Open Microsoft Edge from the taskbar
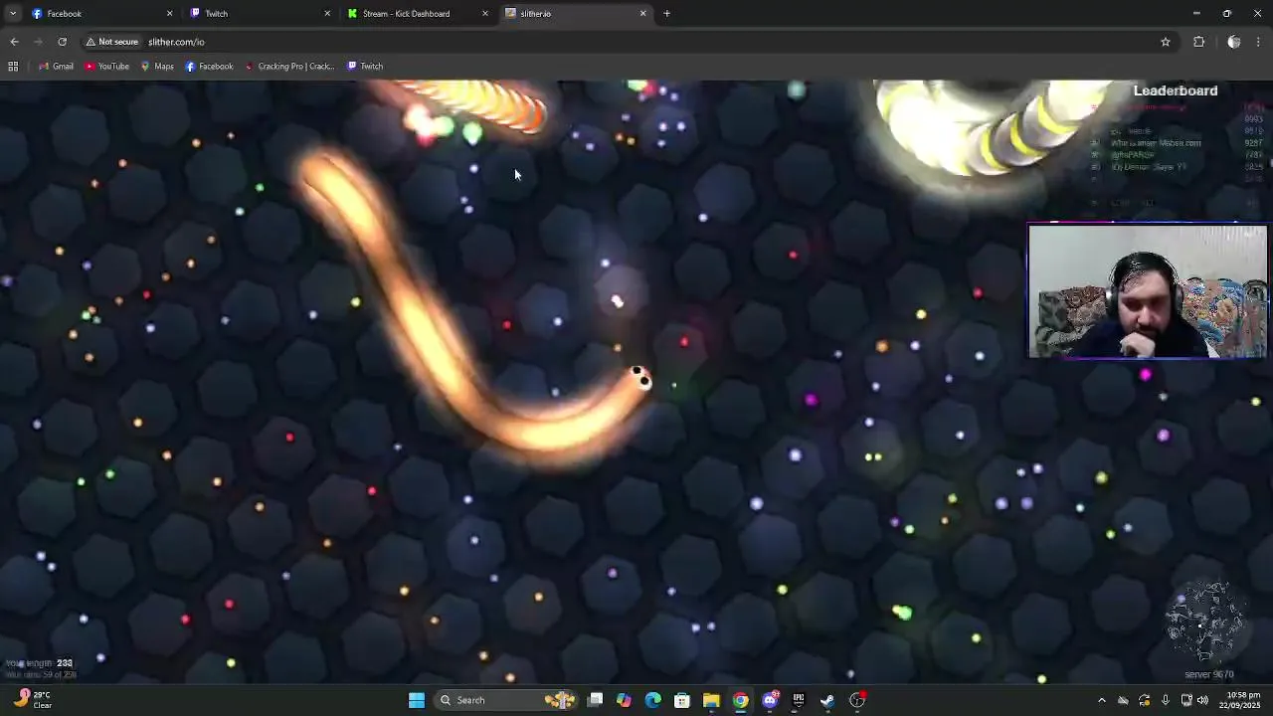 (652, 700)
